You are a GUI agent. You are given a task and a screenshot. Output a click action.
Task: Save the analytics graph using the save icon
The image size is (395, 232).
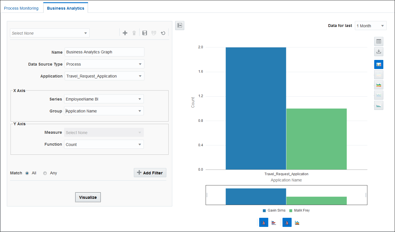pos(144,33)
